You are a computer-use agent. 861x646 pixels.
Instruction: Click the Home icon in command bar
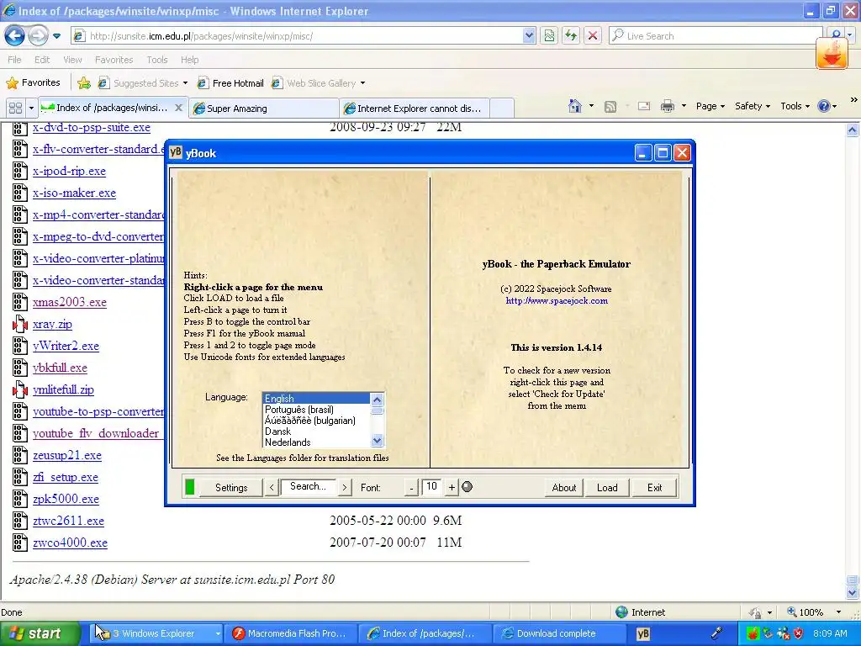[x=575, y=106]
